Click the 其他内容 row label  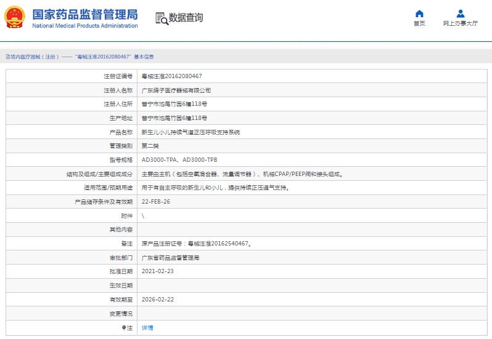(121, 229)
